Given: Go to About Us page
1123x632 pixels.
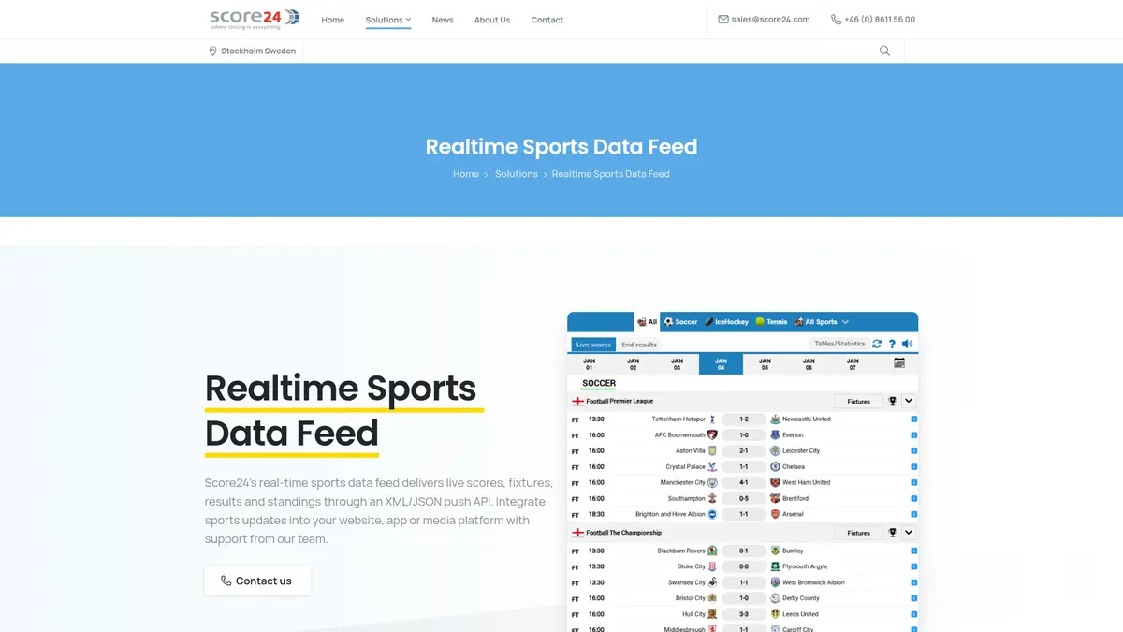Looking at the screenshot, I should (492, 20).
